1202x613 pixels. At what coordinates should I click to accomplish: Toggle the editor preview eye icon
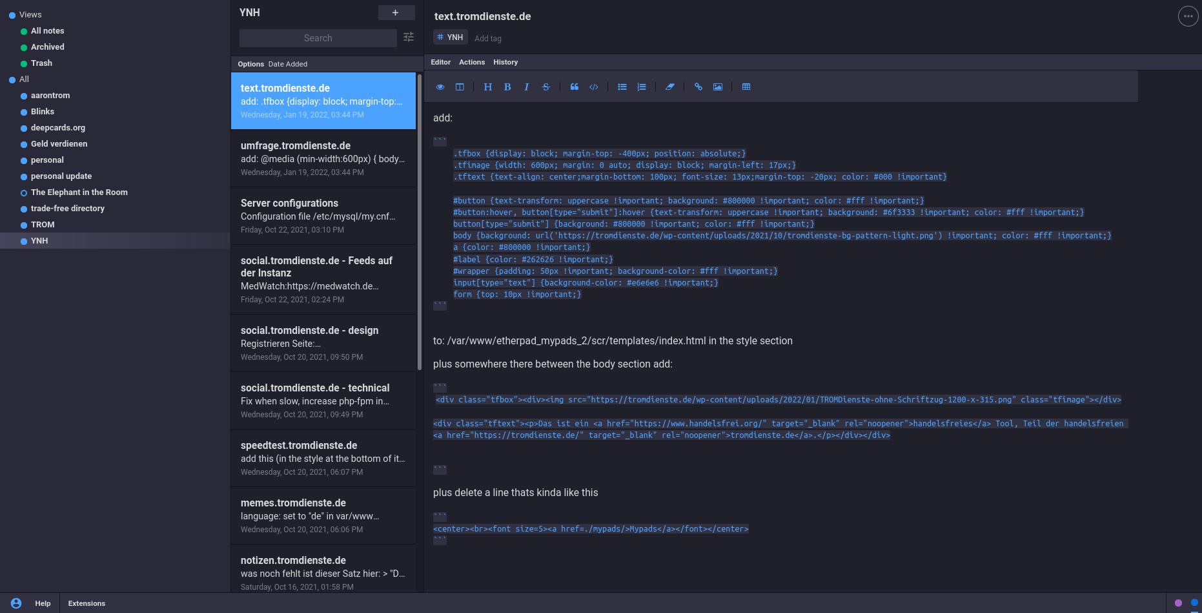click(440, 87)
